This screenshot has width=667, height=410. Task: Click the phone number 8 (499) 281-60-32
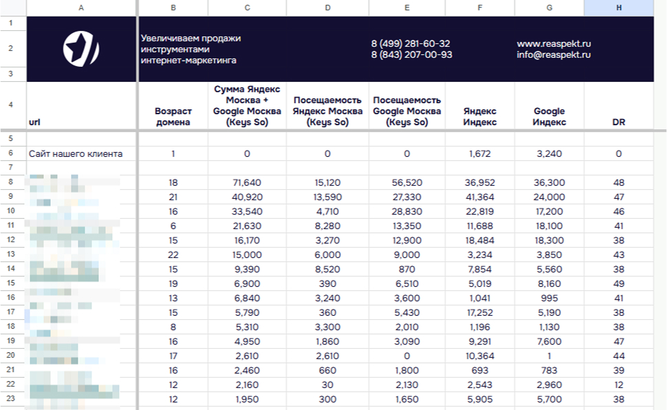coord(411,43)
